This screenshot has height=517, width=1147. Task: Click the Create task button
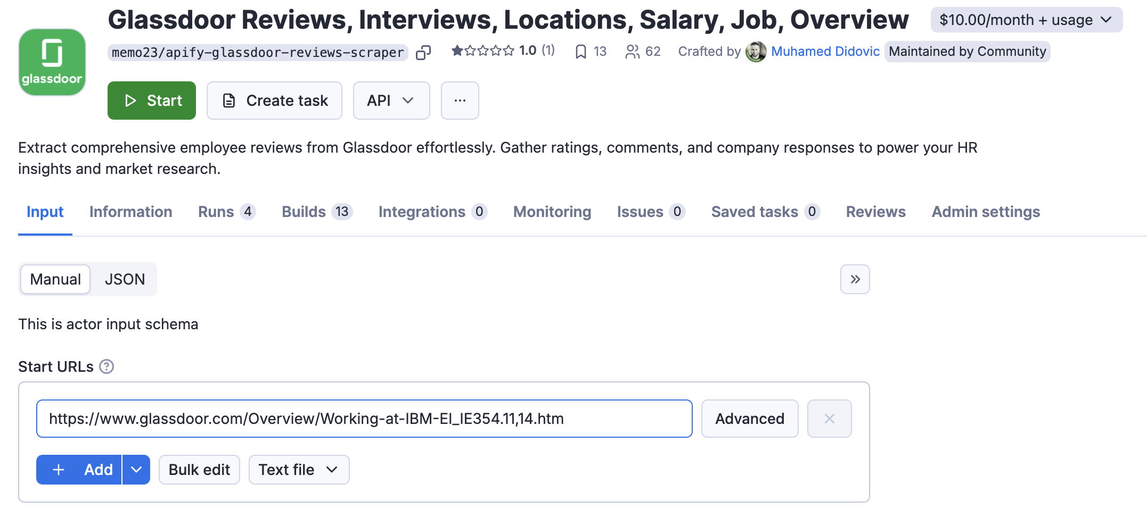[274, 101]
